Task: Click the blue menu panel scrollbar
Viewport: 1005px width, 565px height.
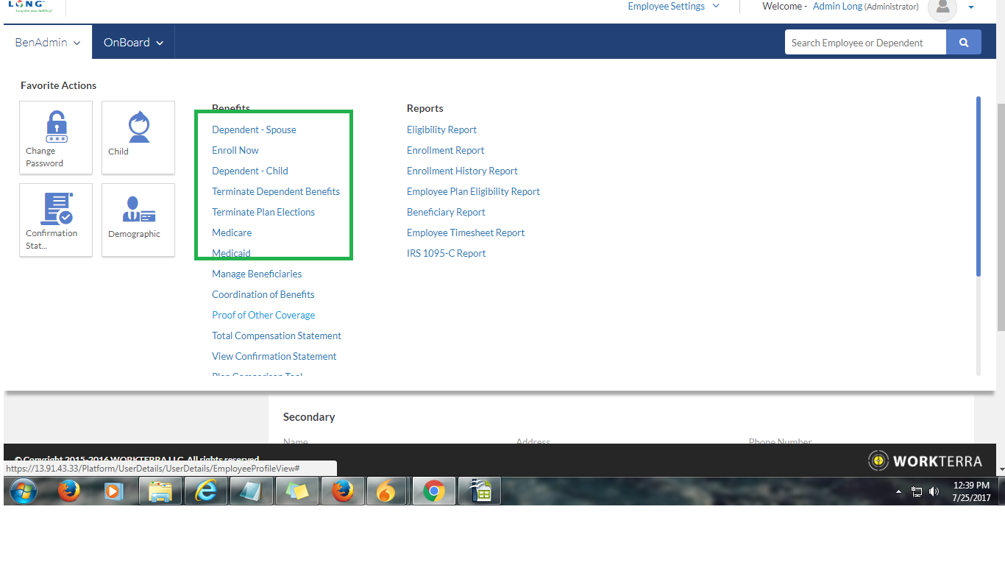Action: pos(978,186)
